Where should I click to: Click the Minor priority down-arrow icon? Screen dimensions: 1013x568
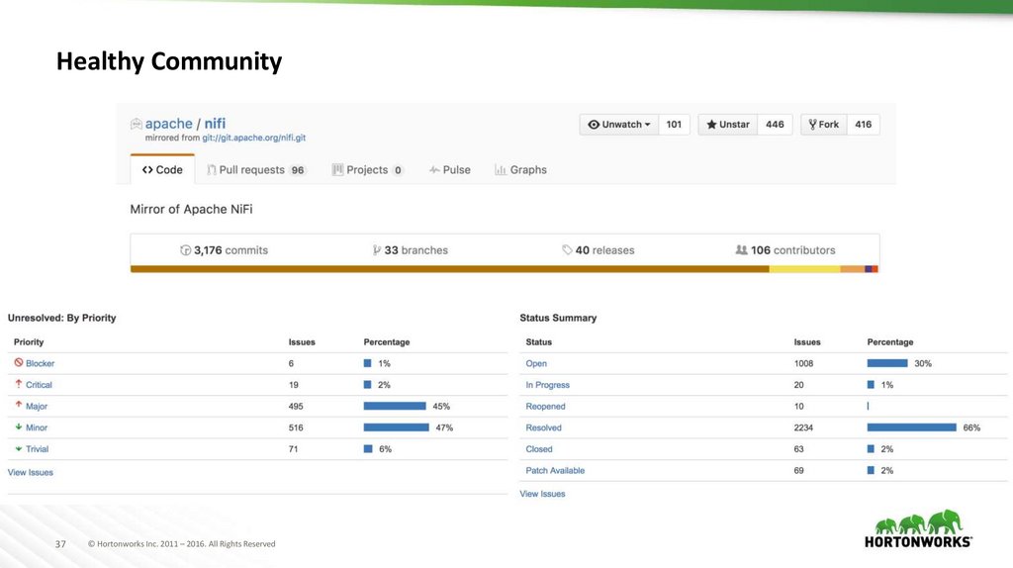18,427
